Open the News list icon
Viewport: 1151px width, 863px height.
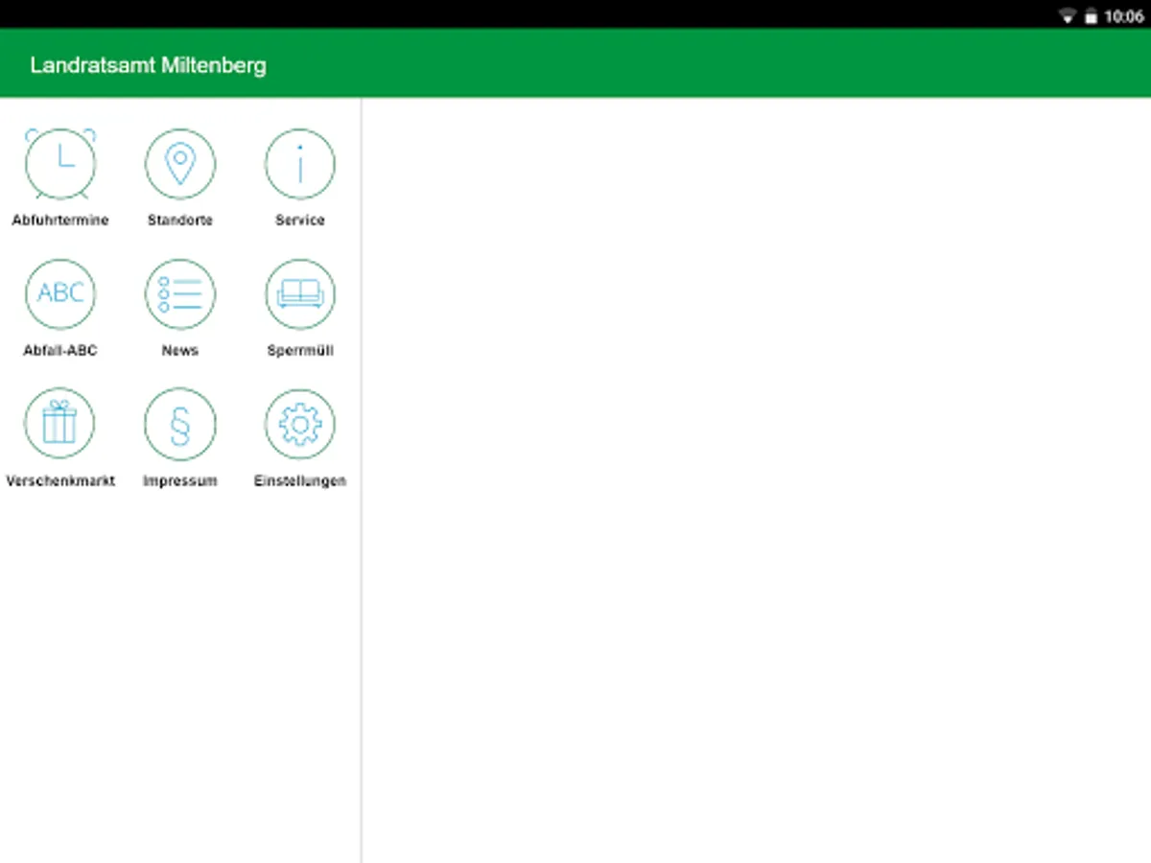point(180,294)
